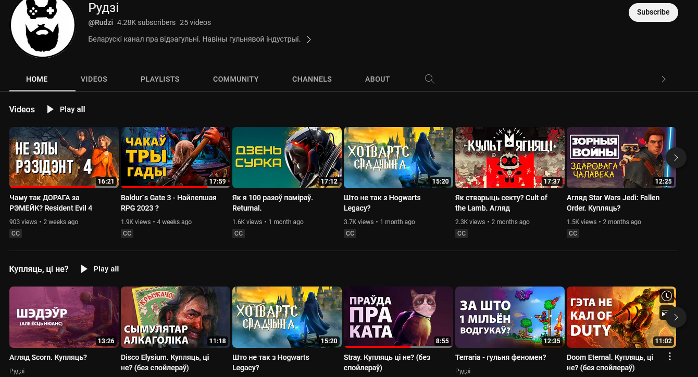This screenshot has height=377, width=698.
Task: Subscribe to the Рудзі channel
Action: click(x=653, y=12)
